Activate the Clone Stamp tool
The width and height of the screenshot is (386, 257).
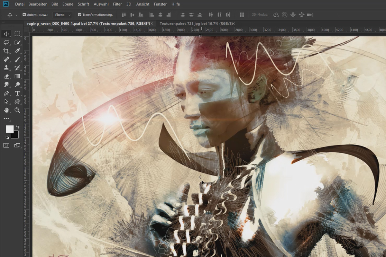[x=6, y=68]
